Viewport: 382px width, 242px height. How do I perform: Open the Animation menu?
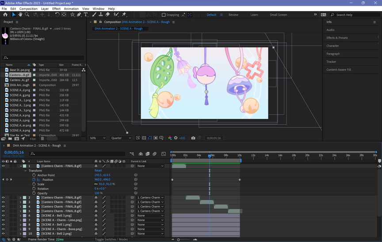point(71,8)
